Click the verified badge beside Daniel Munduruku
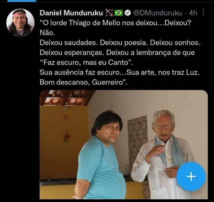 [x=127, y=13]
